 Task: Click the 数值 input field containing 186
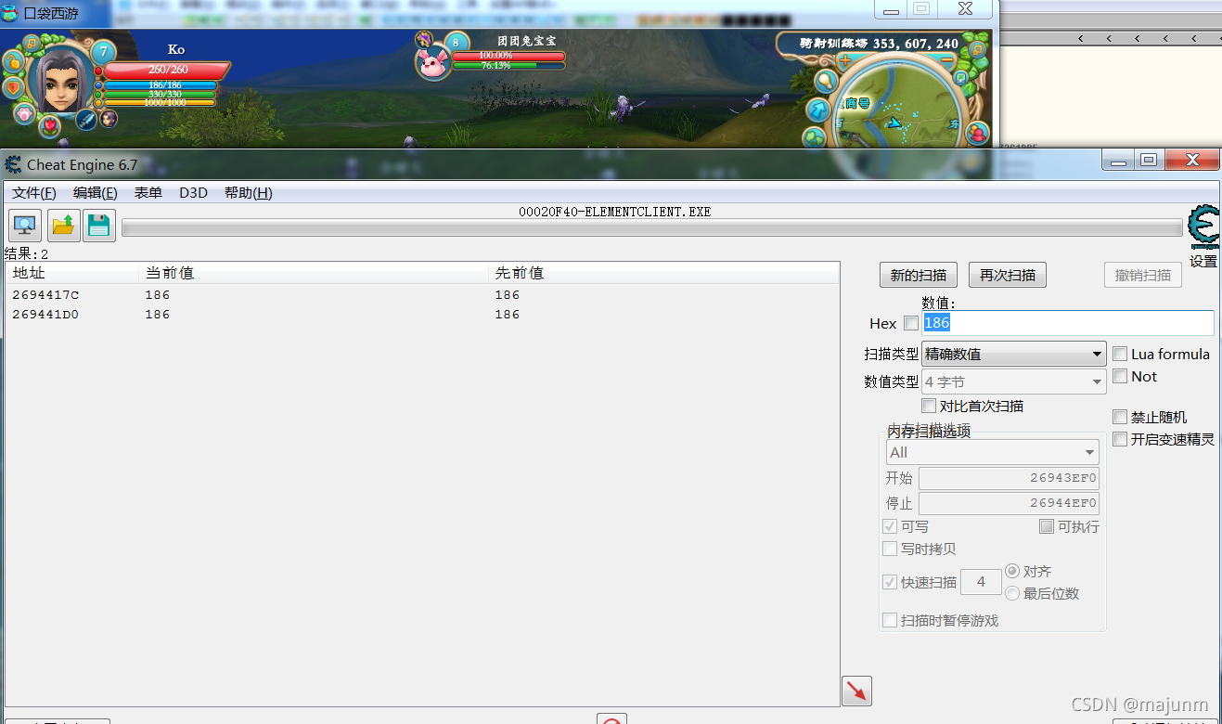[x=1068, y=323]
